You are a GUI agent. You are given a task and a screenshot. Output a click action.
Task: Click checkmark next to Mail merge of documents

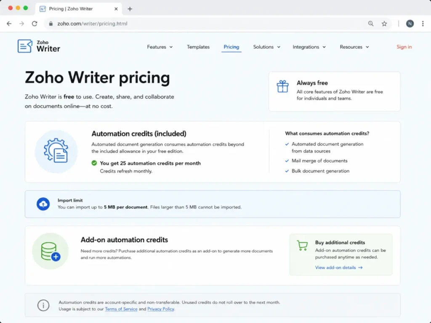click(x=287, y=161)
